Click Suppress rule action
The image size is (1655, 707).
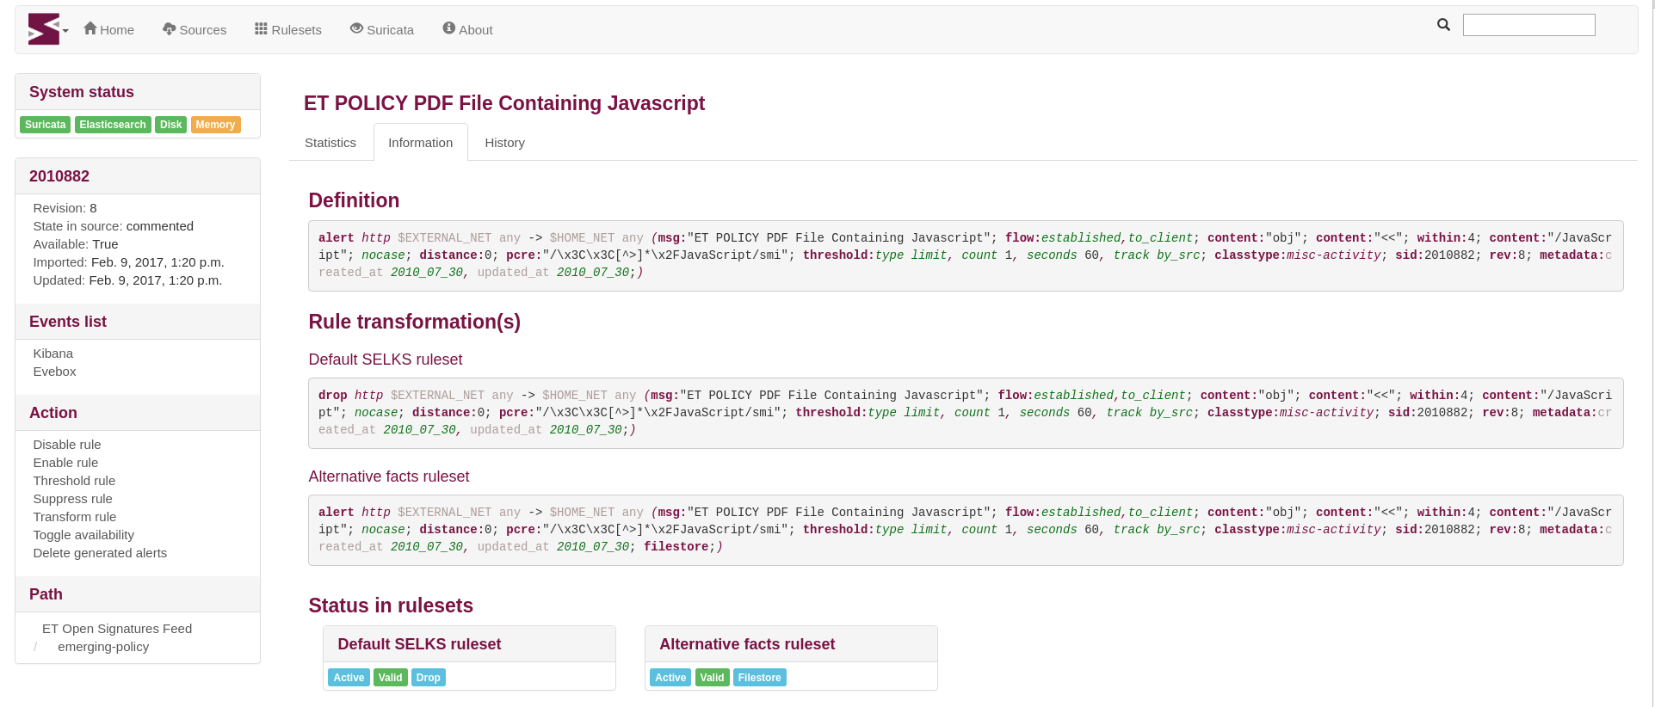click(72, 499)
